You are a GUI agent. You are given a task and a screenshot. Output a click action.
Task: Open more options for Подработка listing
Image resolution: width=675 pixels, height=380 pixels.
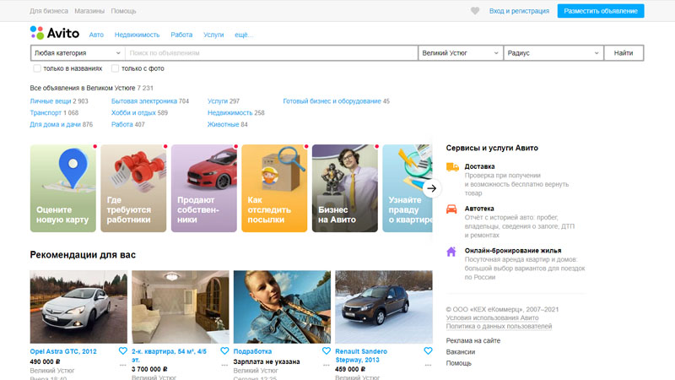[x=327, y=365]
